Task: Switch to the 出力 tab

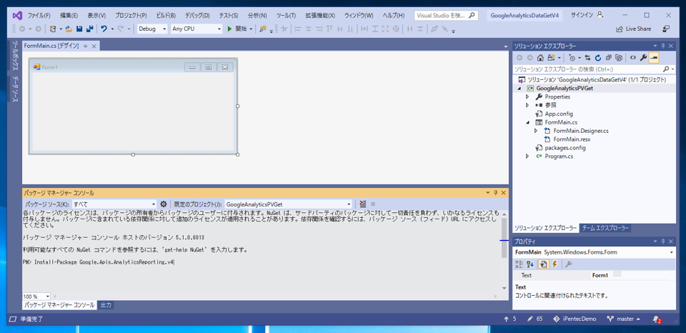Action: coord(106,304)
